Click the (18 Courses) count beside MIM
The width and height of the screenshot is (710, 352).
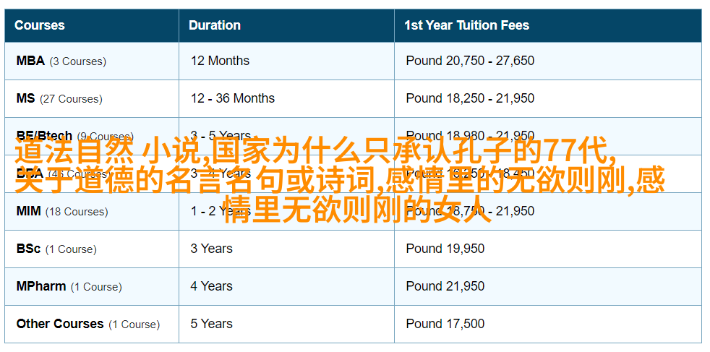[77, 211]
